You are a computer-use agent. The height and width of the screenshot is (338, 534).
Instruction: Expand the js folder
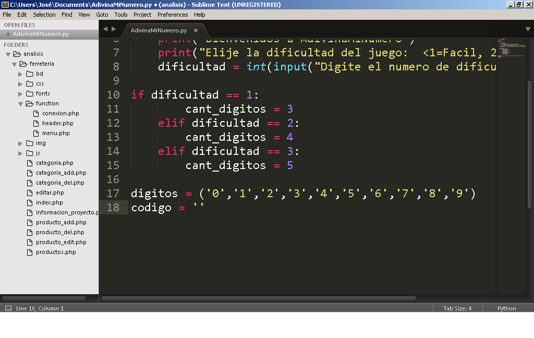click(x=20, y=153)
